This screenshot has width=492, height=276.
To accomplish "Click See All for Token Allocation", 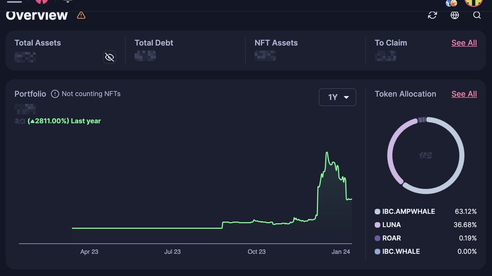I will tap(464, 94).
